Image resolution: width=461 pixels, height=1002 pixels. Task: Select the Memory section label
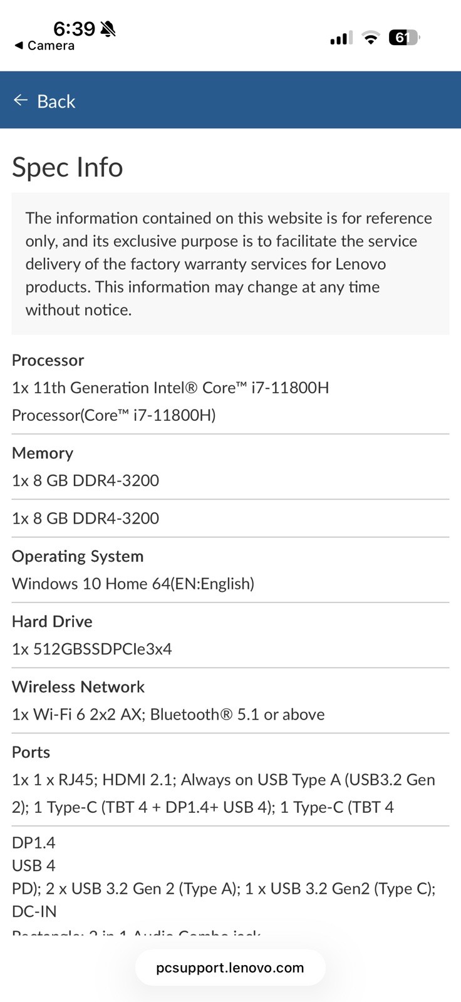click(43, 453)
